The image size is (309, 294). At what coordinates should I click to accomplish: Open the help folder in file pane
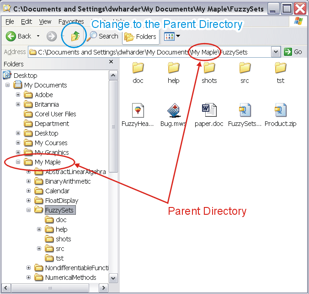174,73
